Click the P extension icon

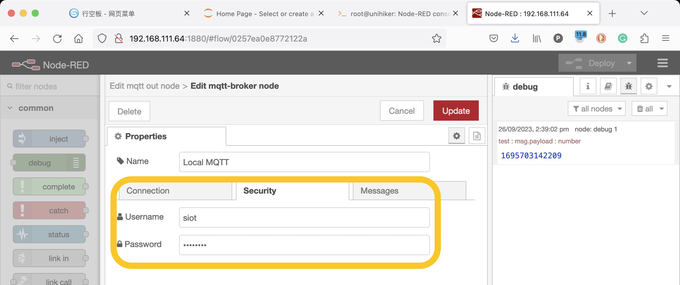pos(558,38)
